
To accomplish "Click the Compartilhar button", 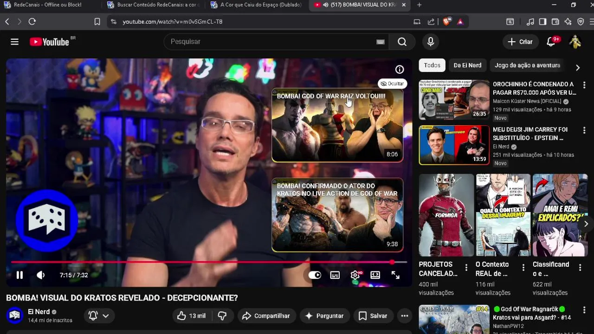I will (266, 316).
